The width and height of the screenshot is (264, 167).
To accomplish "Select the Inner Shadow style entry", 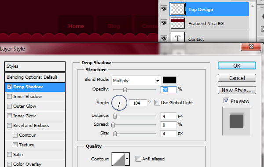I will coord(35,97).
